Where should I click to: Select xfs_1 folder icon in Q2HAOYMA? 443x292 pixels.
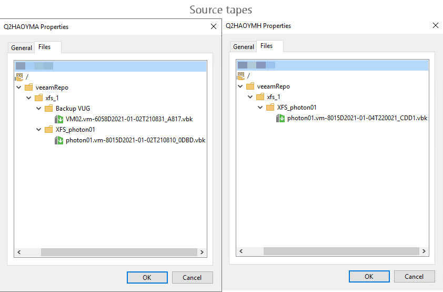[x=39, y=98]
